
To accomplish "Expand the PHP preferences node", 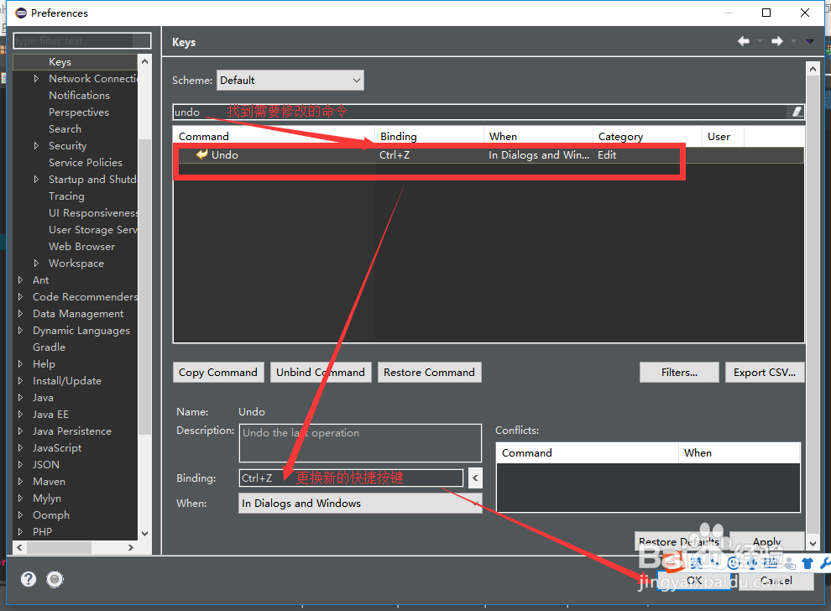I will [20, 531].
